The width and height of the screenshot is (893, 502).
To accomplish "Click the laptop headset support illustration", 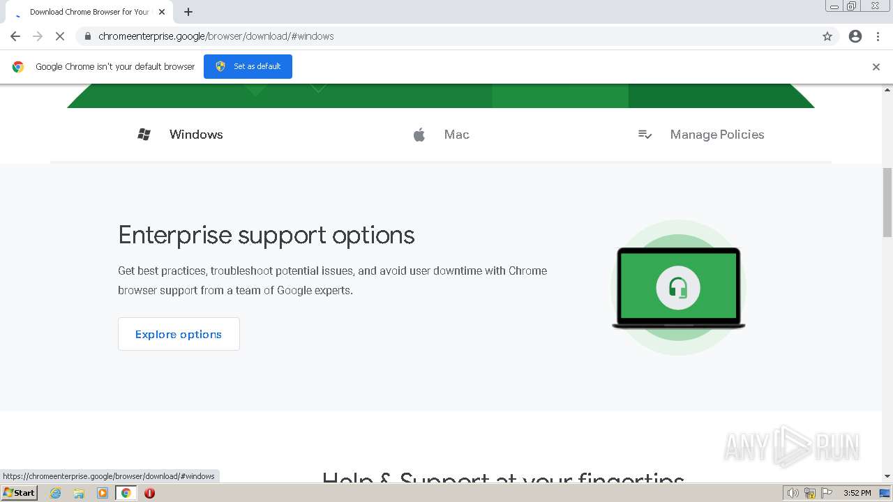I will [678, 287].
